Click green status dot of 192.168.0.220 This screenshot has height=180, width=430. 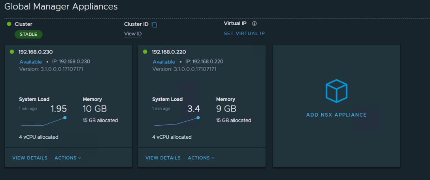(145, 52)
